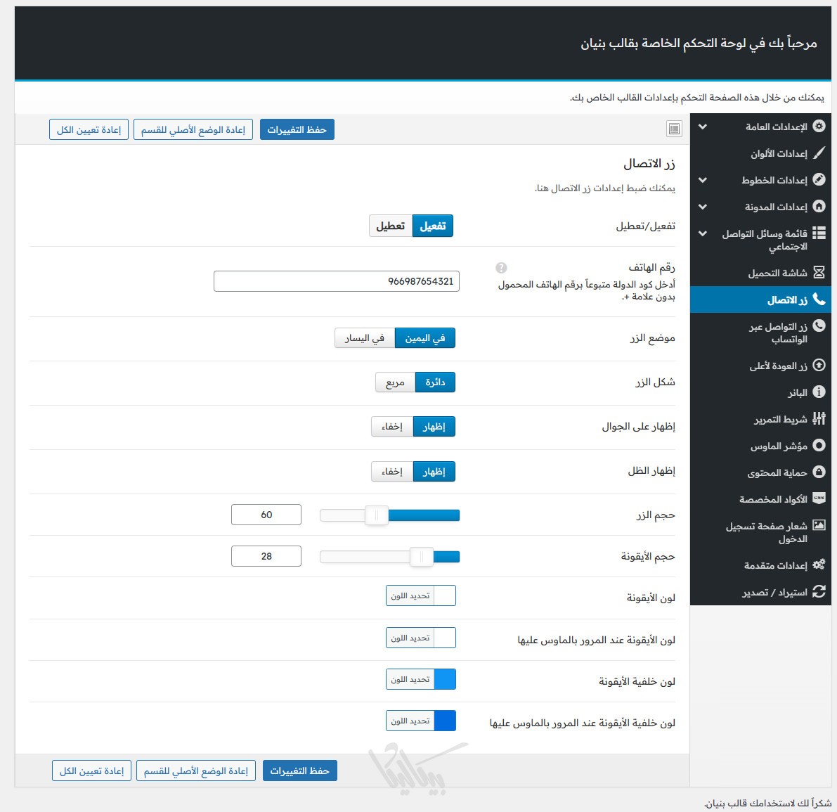Open the لون خلفية الأيقونة color picker
The image size is (837, 812).
pyautogui.click(x=420, y=680)
